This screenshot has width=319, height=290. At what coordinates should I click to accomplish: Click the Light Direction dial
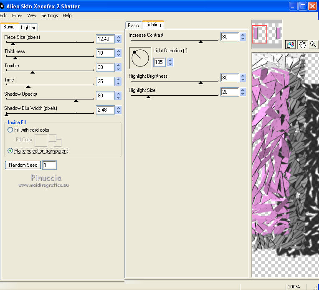(x=140, y=58)
